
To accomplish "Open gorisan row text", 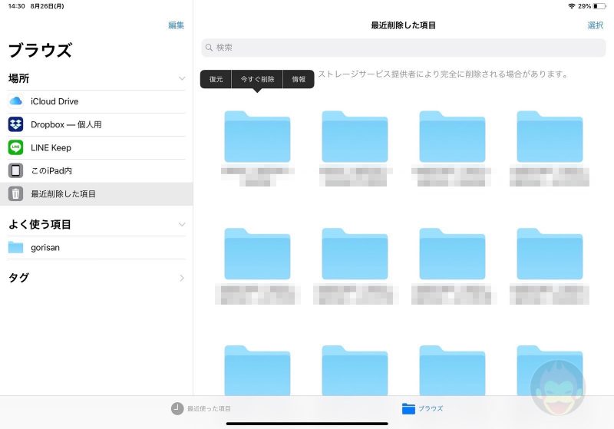I will (45, 247).
